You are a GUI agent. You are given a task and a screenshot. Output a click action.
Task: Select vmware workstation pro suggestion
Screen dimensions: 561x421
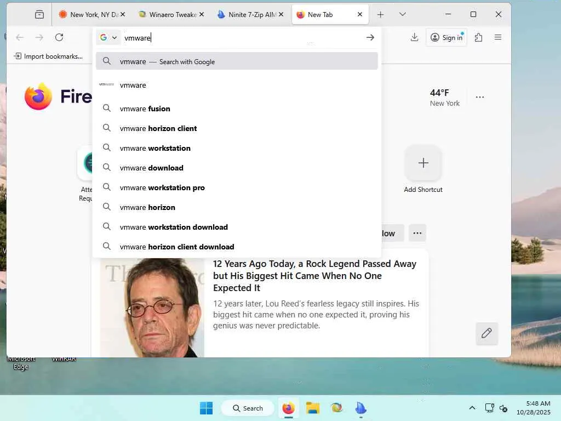pyautogui.click(x=237, y=187)
